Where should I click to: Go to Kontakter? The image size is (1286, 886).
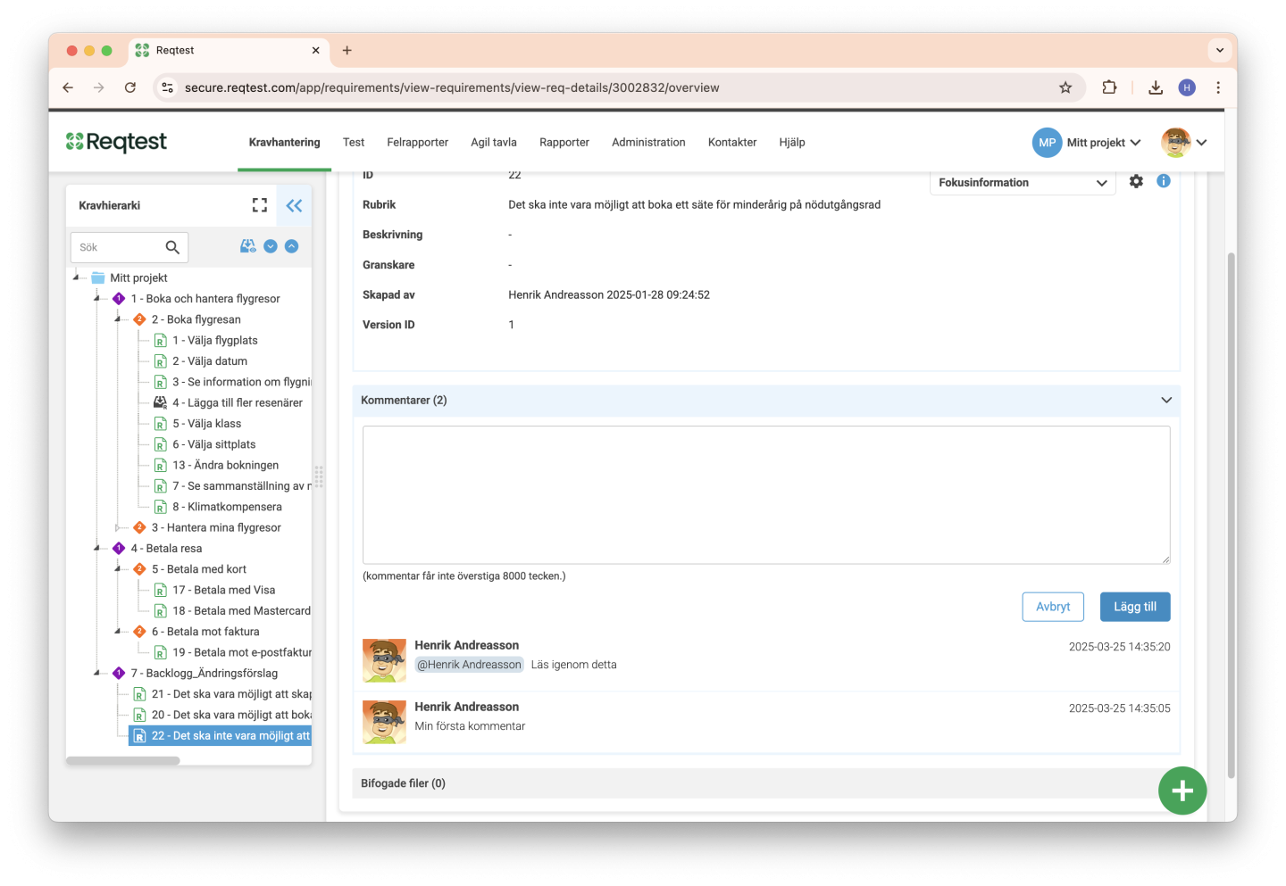tap(732, 143)
